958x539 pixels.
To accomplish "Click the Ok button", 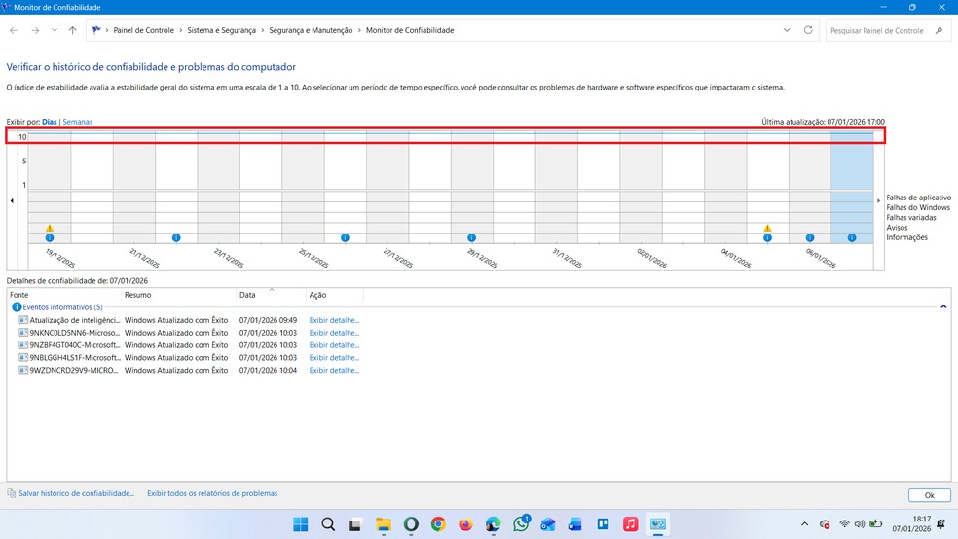I will [930, 495].
